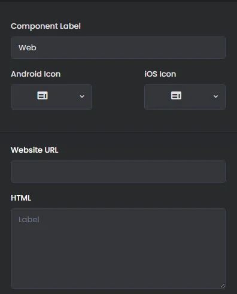Image resolution: width=237 pixels, height=294 pixels.
Task: Click the divider line above Website URL
Action: (x=118, y=132)
